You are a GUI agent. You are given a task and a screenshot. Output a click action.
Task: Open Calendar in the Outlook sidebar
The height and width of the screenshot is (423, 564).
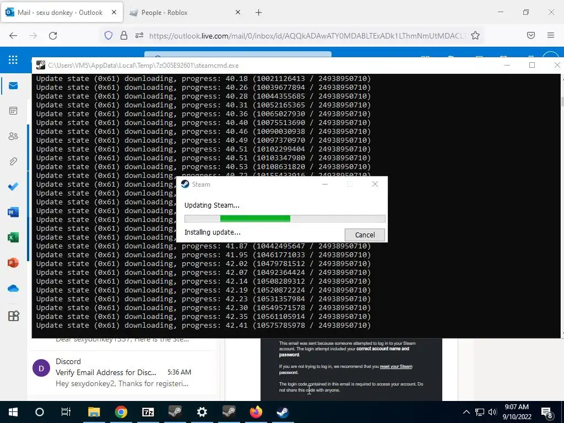13,111
